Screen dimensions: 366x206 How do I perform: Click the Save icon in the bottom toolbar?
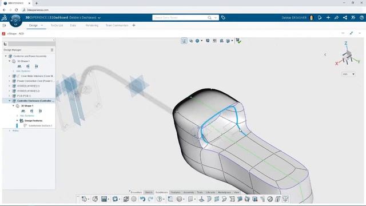coord(104,199)
